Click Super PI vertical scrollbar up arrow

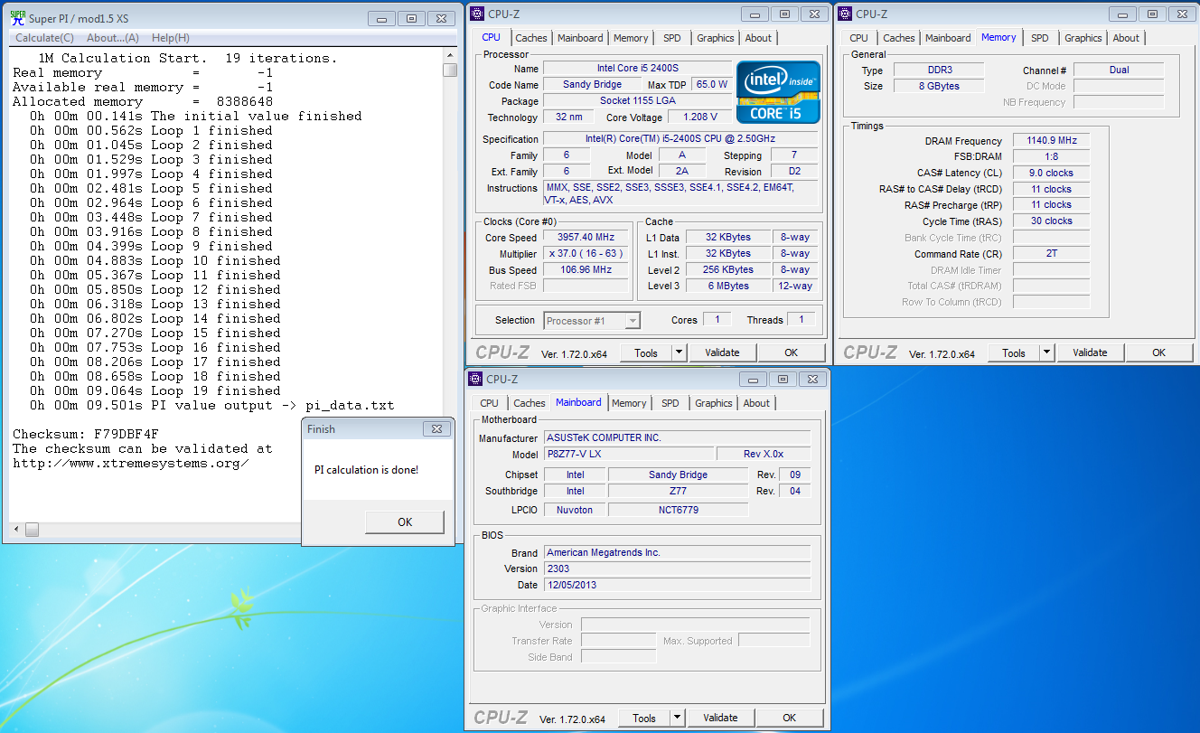click(450, 55)
